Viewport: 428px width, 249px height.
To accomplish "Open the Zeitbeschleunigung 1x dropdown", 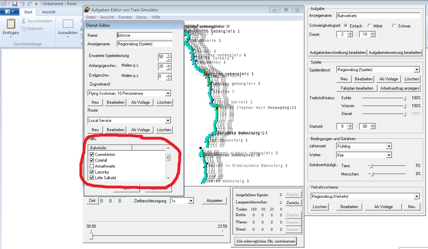I will pyautogui.click(x=191, y=201).
